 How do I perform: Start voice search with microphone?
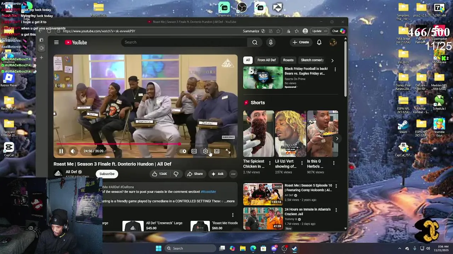[x=271, y=42]
